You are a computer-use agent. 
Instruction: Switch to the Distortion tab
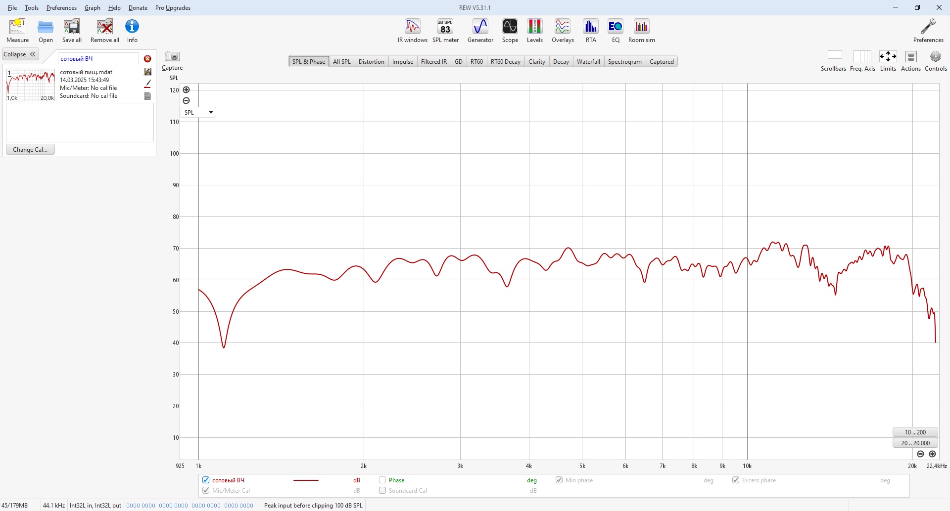click(371, 62)
